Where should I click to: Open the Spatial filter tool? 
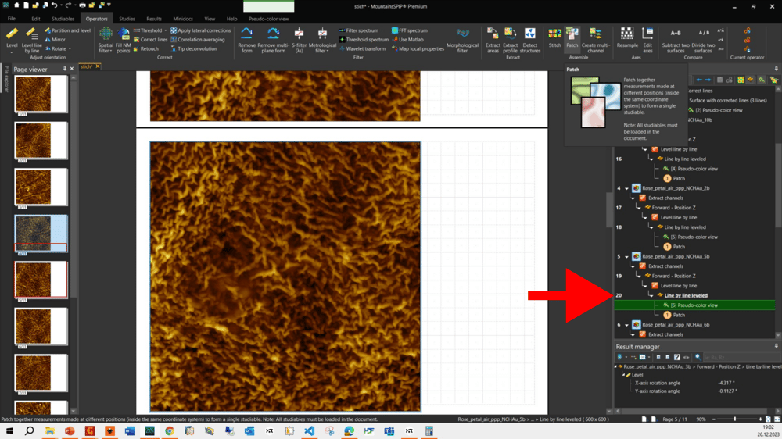tap(106, 40)
